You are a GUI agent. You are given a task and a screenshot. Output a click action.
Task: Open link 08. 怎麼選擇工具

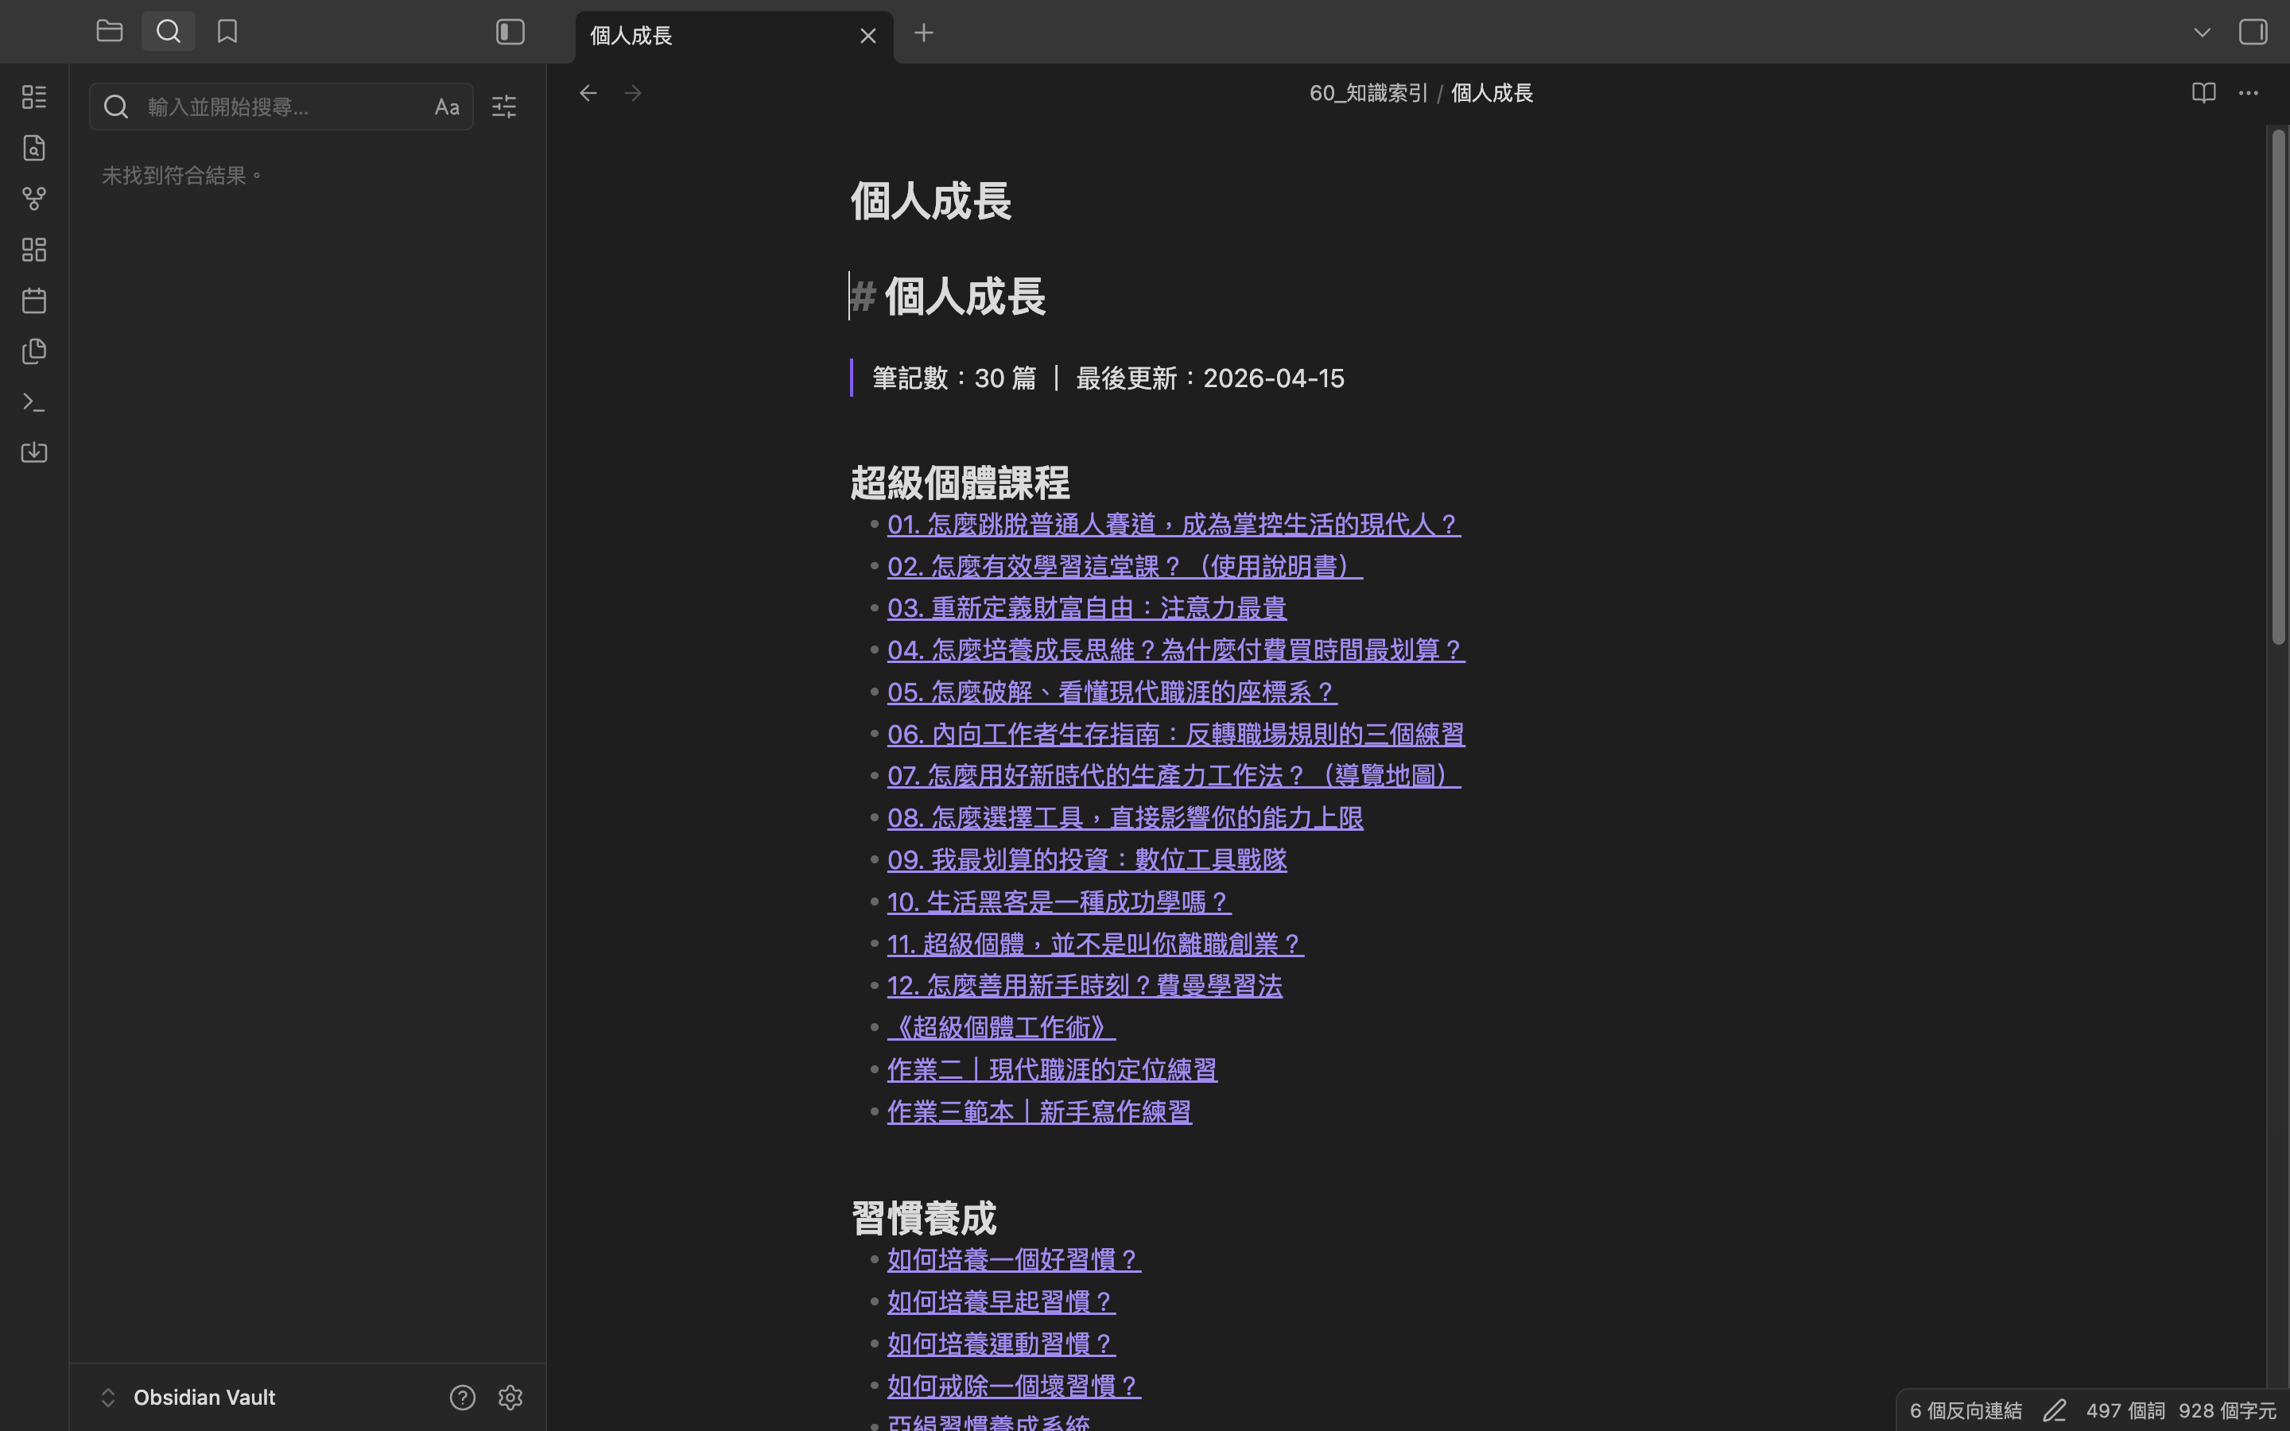click(1125, 818)
